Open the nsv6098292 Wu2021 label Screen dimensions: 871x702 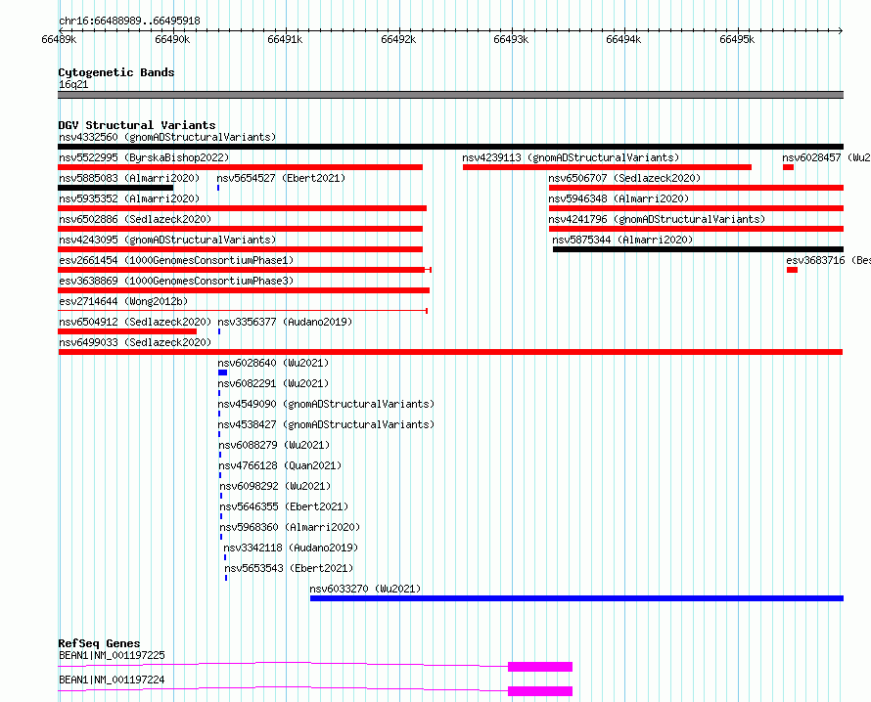pyautogui.click(x=276, y=486)
